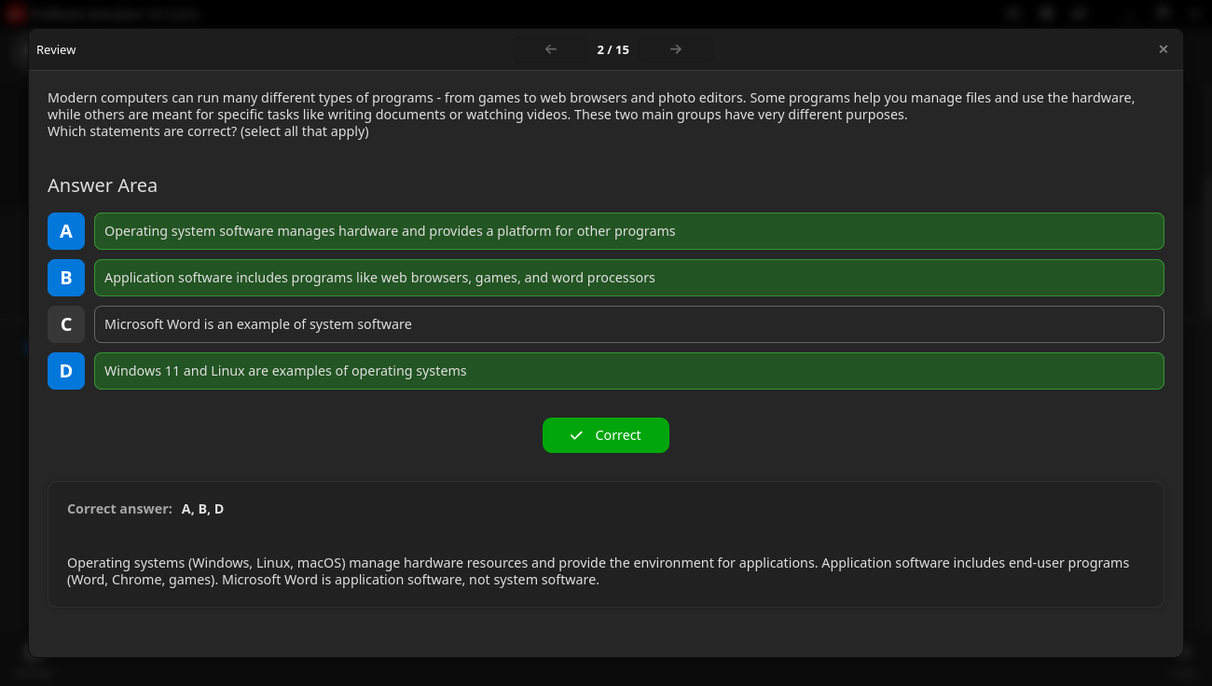Click the 'Correct answer: A, B, D' text
This screenshot has height=686, width=1212.
[145, 509]
